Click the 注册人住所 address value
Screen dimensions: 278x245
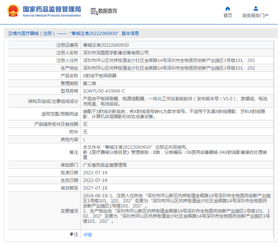click(169, 60)
